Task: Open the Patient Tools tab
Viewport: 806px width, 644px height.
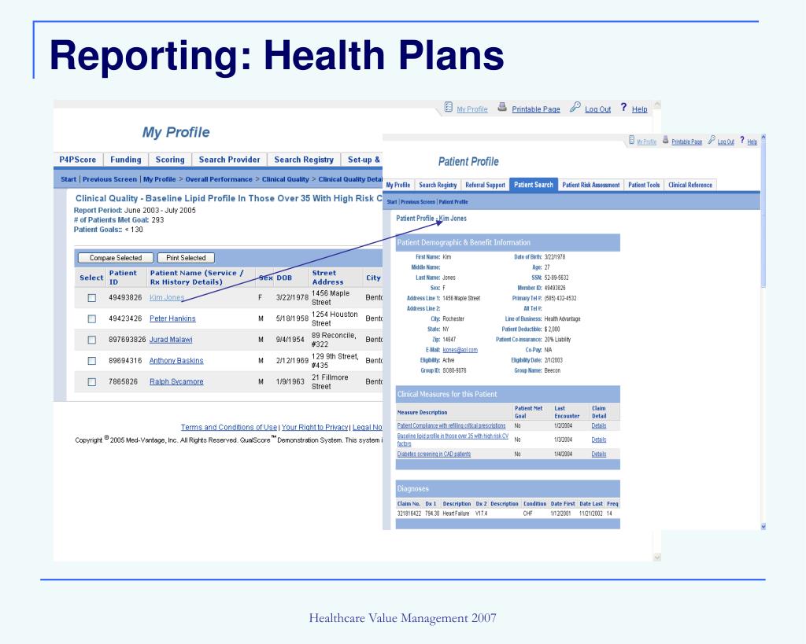Action: tap(644, 185)
